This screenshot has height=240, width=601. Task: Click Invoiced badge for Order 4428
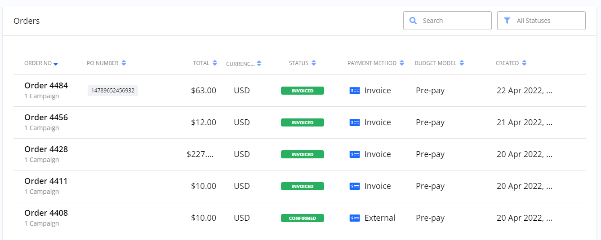pos(302,154)
